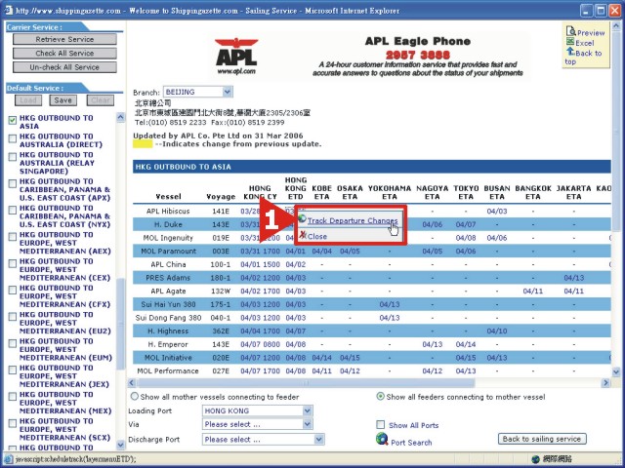This screenshot has height=468, width=625.
Task: Click the Check All Service button
Action: tap(64, 53)
